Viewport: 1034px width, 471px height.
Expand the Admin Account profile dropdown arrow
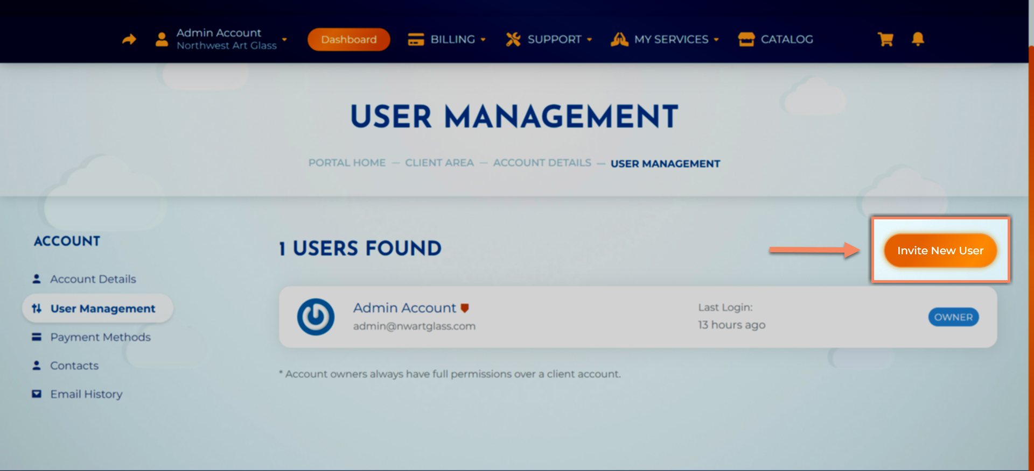[x=284, y=39]
